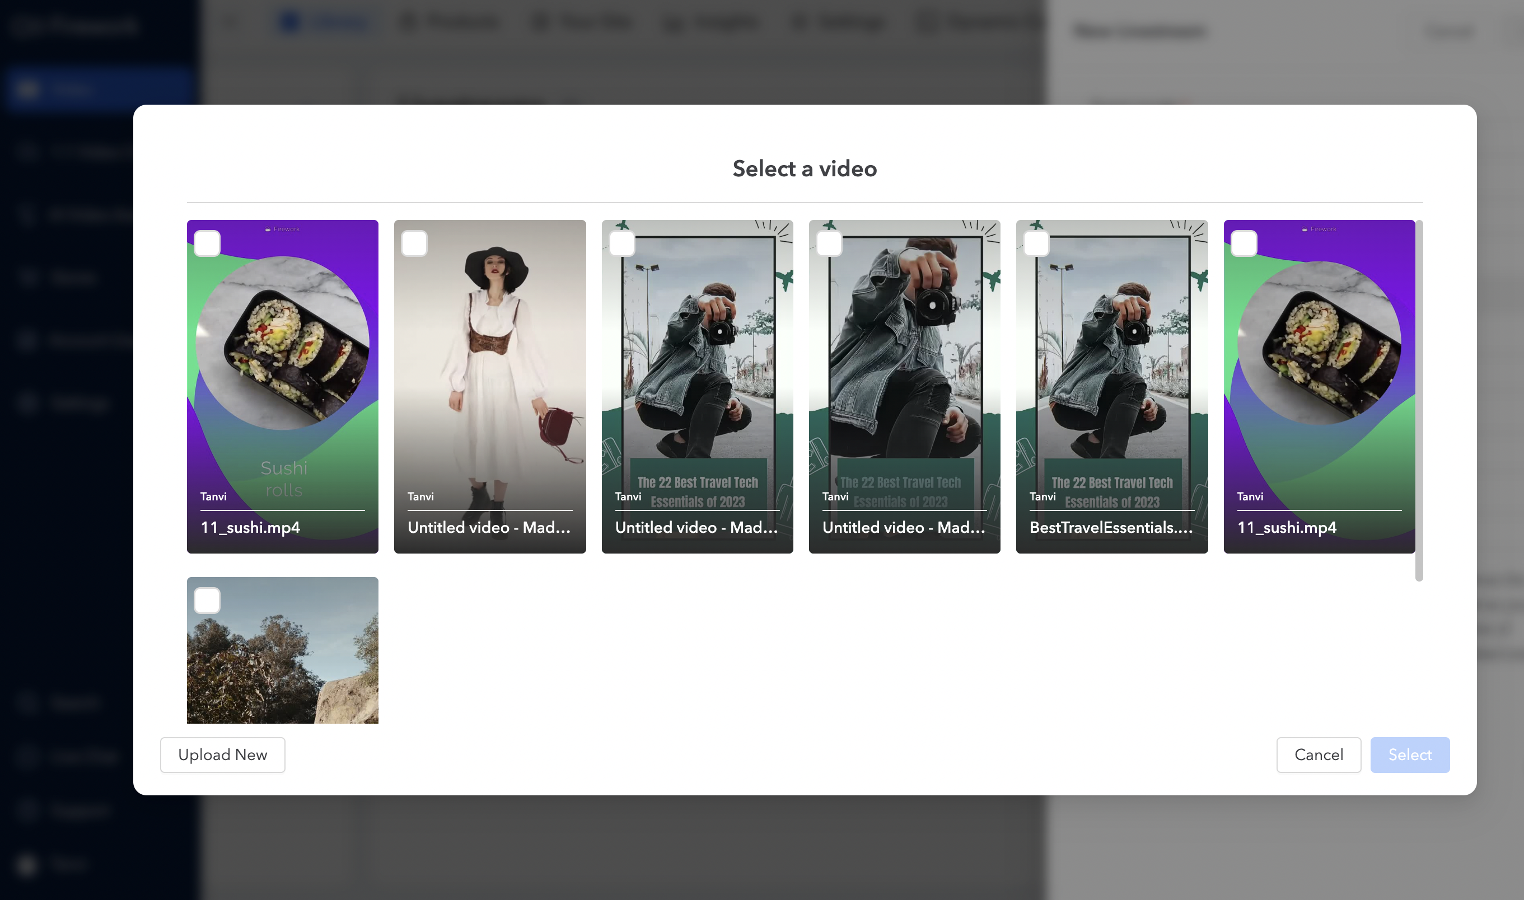
Task: Check the box on the trees landscape video
Action: 207,601
